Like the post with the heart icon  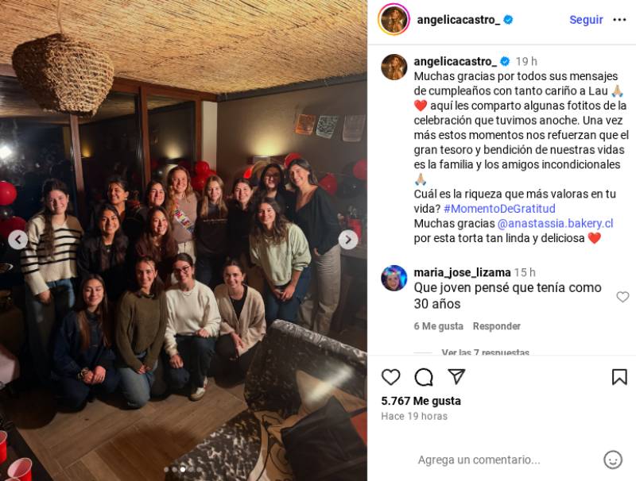coord(390,377)
